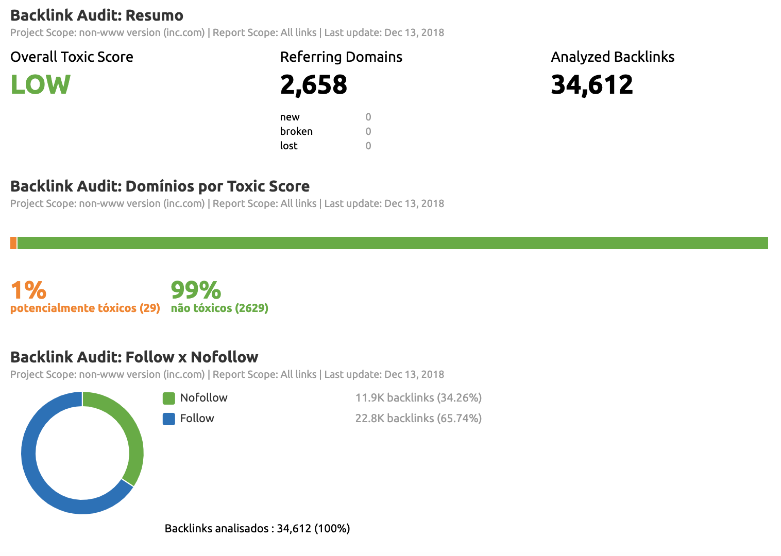Click the orange toxic segment of bar

click(x=13, y=243)
